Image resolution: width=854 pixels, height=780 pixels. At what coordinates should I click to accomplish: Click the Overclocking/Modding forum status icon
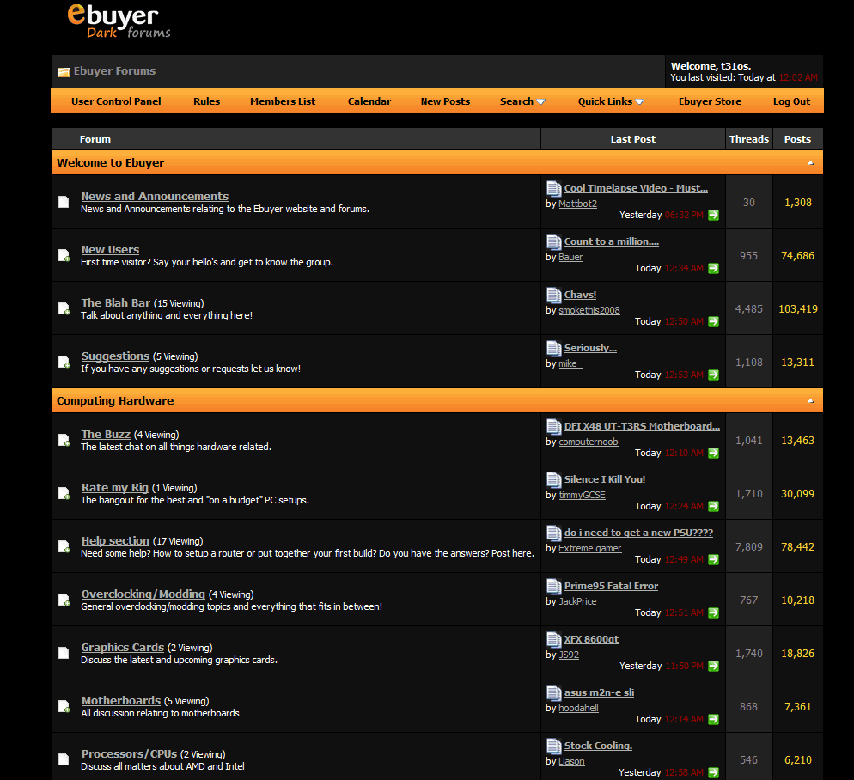[x=64, y=600]
